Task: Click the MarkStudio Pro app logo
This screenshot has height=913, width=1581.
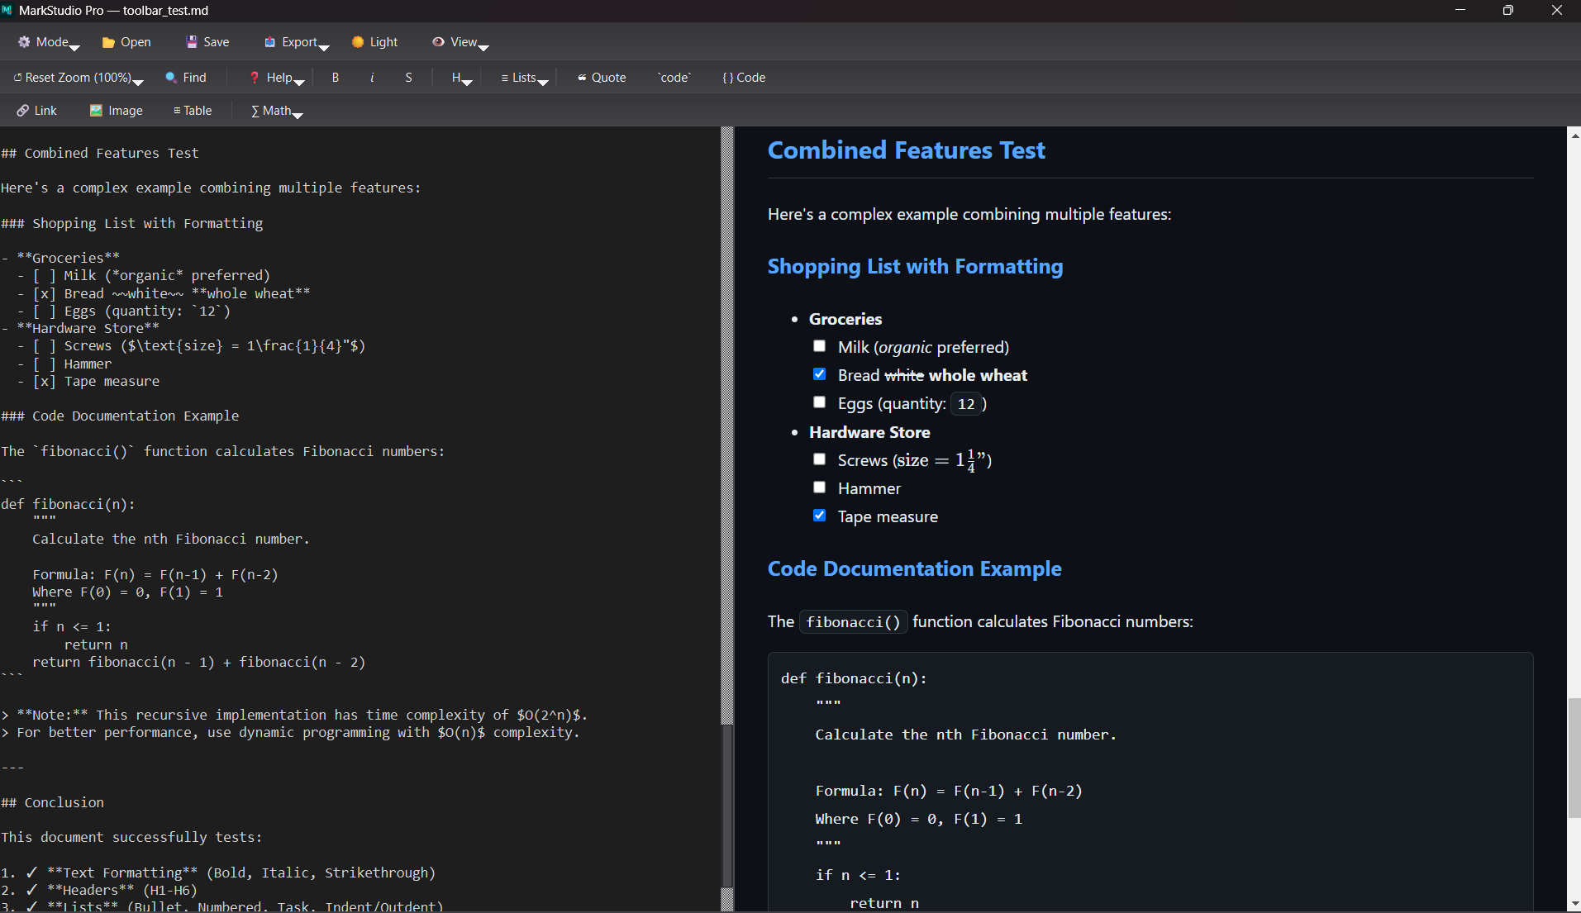Action: click(8, 11)
